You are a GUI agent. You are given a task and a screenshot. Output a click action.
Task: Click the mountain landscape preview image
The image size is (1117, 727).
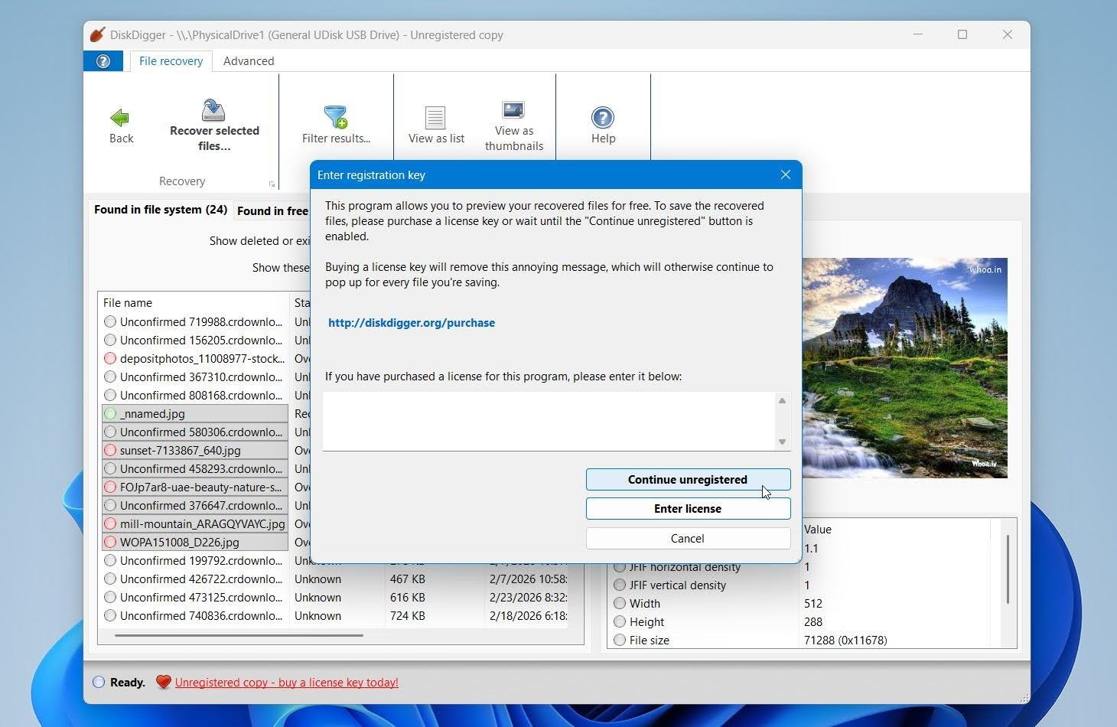(904, 368)
